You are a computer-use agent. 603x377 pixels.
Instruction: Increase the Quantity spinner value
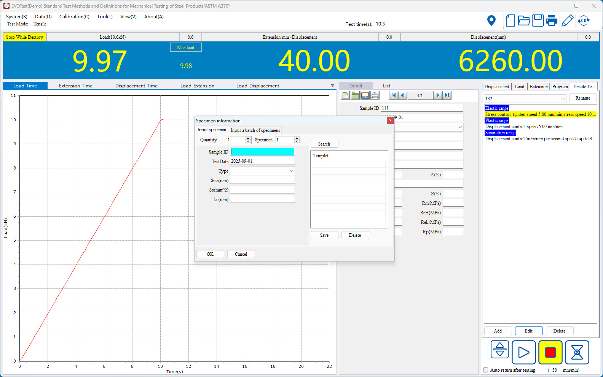tap(248, 138)
